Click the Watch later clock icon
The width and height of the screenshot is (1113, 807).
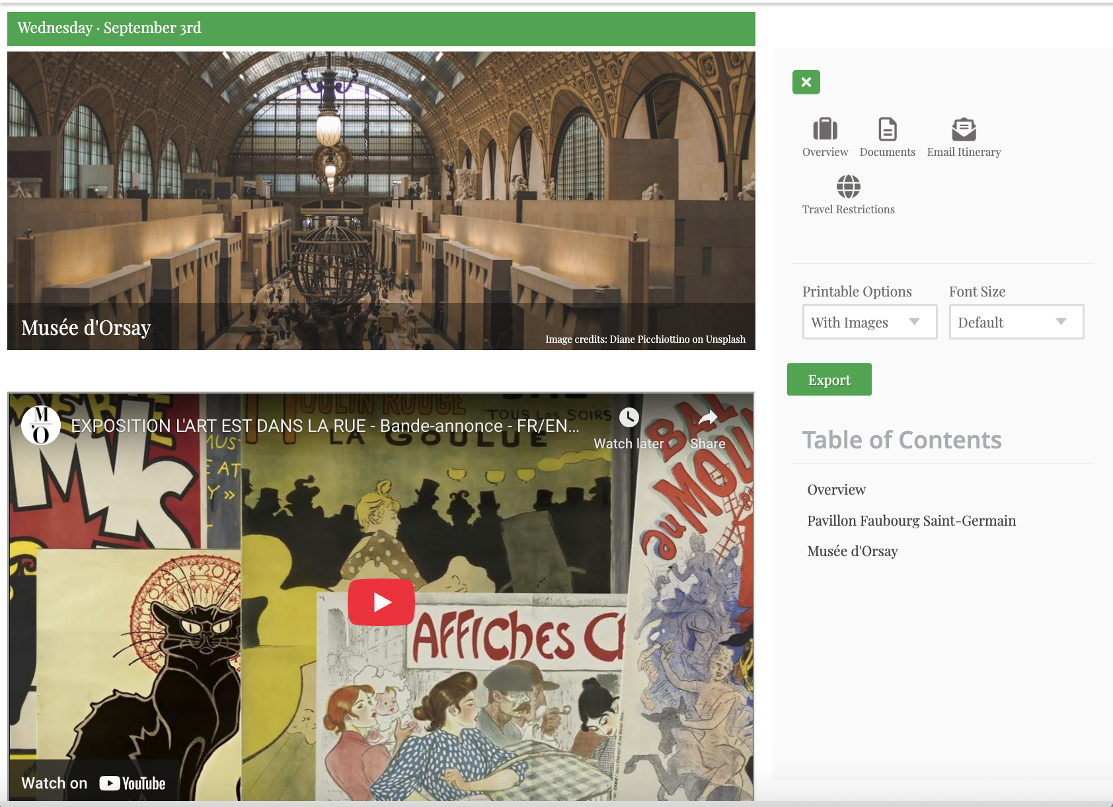click(x=629, y=417)
